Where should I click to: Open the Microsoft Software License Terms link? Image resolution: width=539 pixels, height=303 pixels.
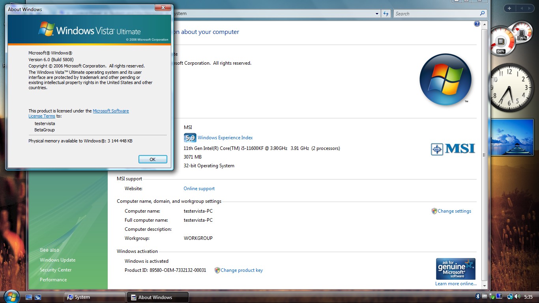pos(110,111)
